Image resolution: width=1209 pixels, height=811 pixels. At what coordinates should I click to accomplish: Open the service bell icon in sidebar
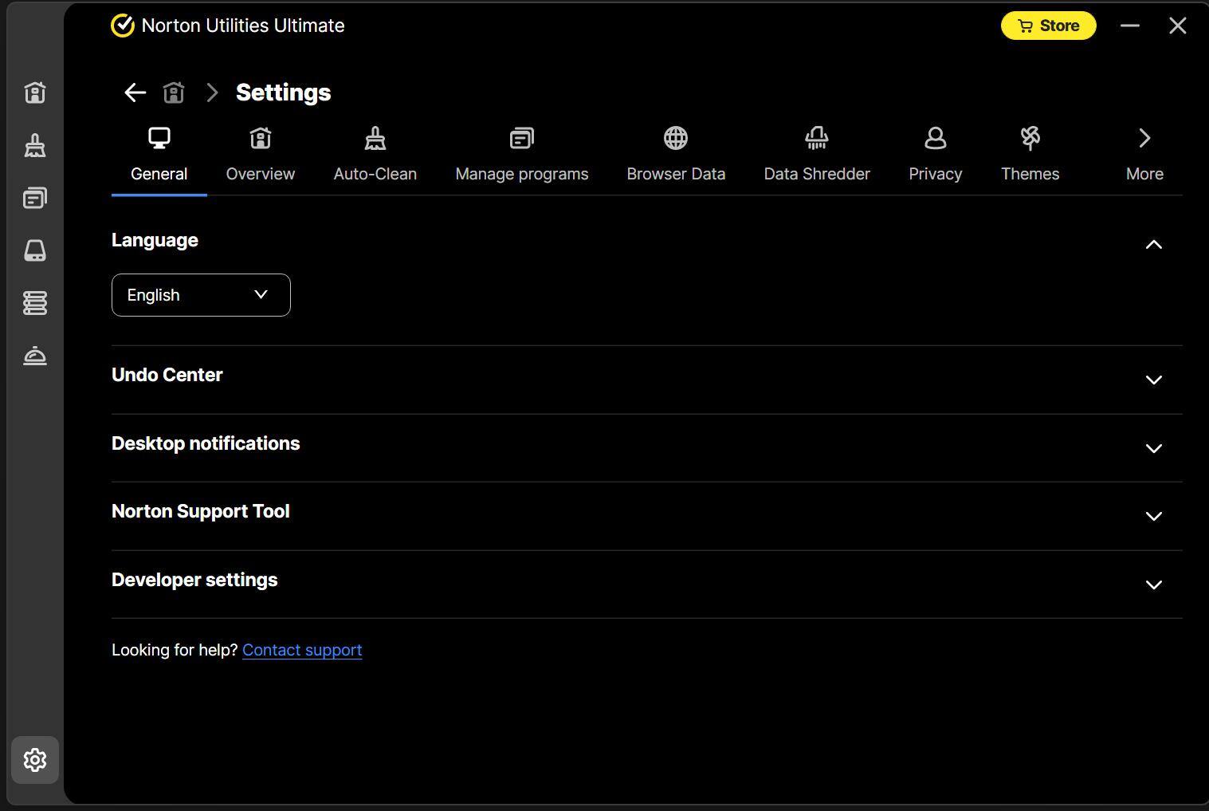point(35,356)
